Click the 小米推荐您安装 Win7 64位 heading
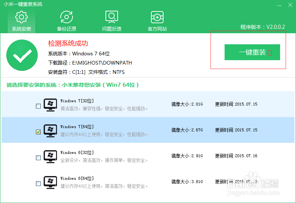This screenshot has width=296, height=203. tap(73, 85)
